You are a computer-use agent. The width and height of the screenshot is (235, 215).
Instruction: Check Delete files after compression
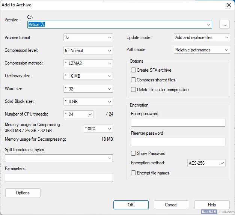point(133,90)
